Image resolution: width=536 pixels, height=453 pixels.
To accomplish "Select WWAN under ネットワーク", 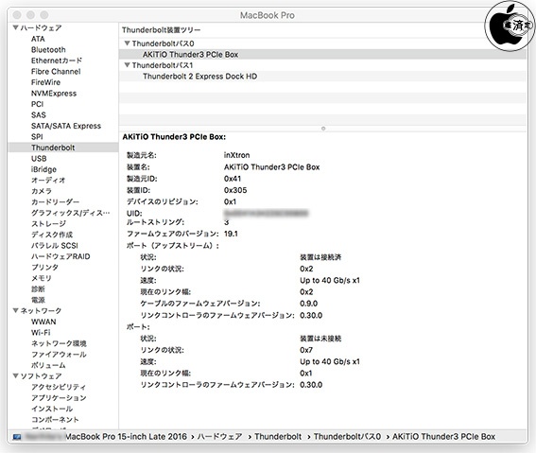I will (43, 322).
